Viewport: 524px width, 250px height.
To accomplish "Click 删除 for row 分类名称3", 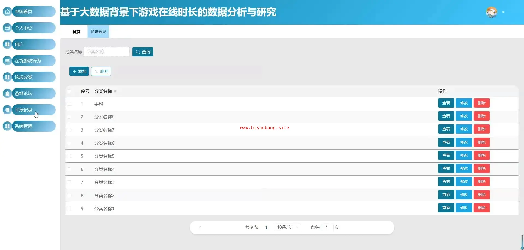I will 482,181.
